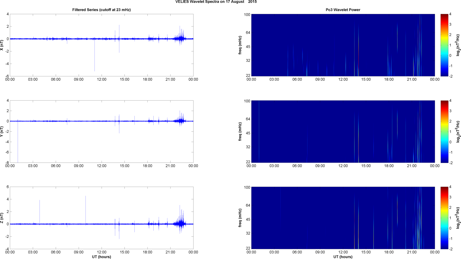Click the X series burst after 21:00
The image size is (461, 259).
pos(181,36)
